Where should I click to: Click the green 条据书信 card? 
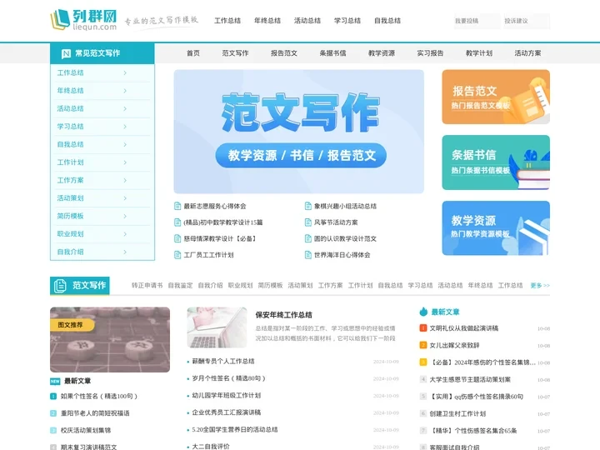point(496,162)
